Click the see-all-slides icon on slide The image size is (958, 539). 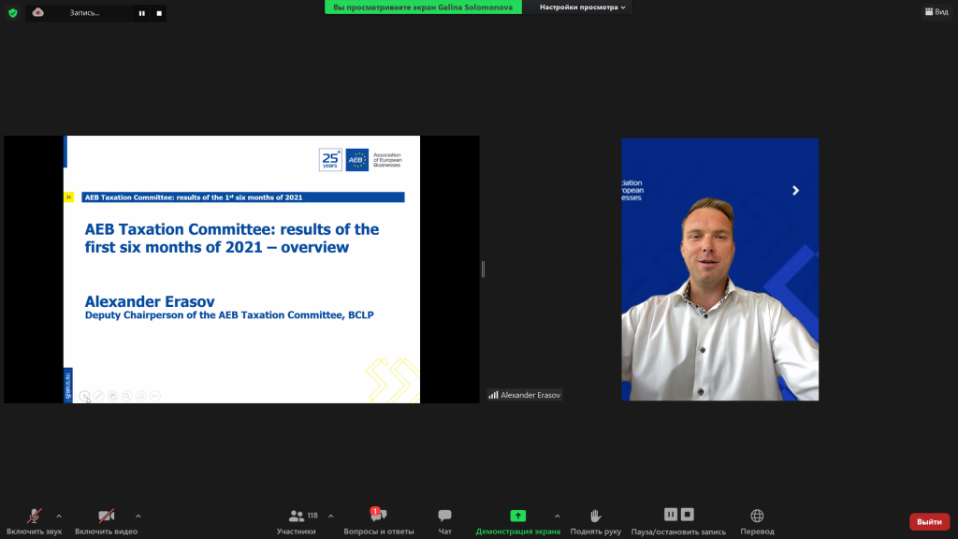click(x=113, y=396)
